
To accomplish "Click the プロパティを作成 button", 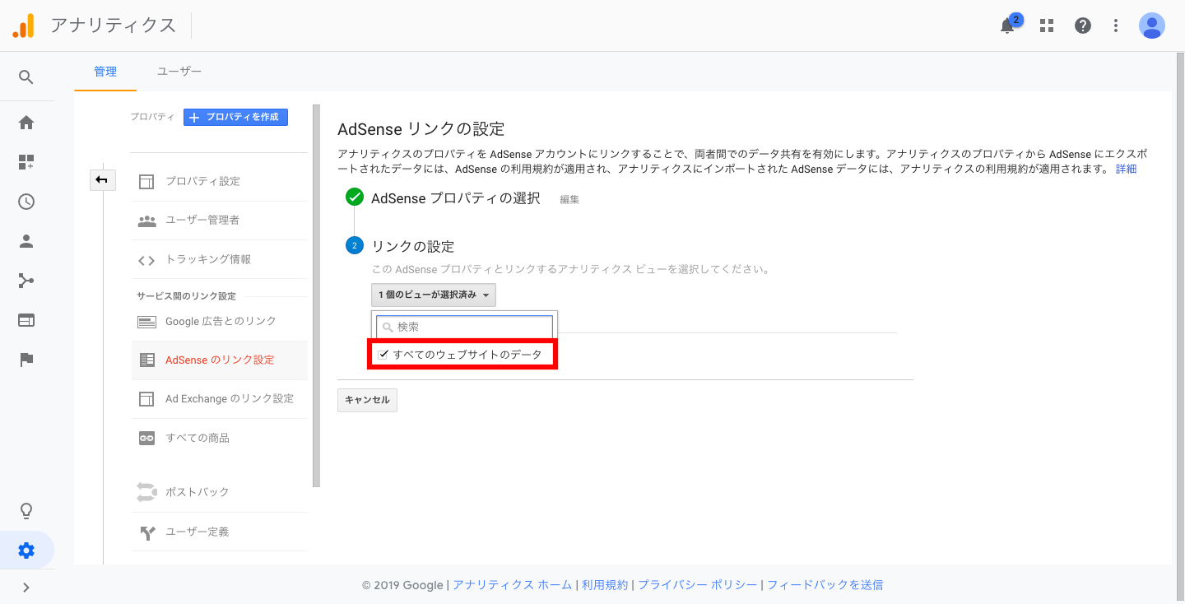I will [235, 117].
